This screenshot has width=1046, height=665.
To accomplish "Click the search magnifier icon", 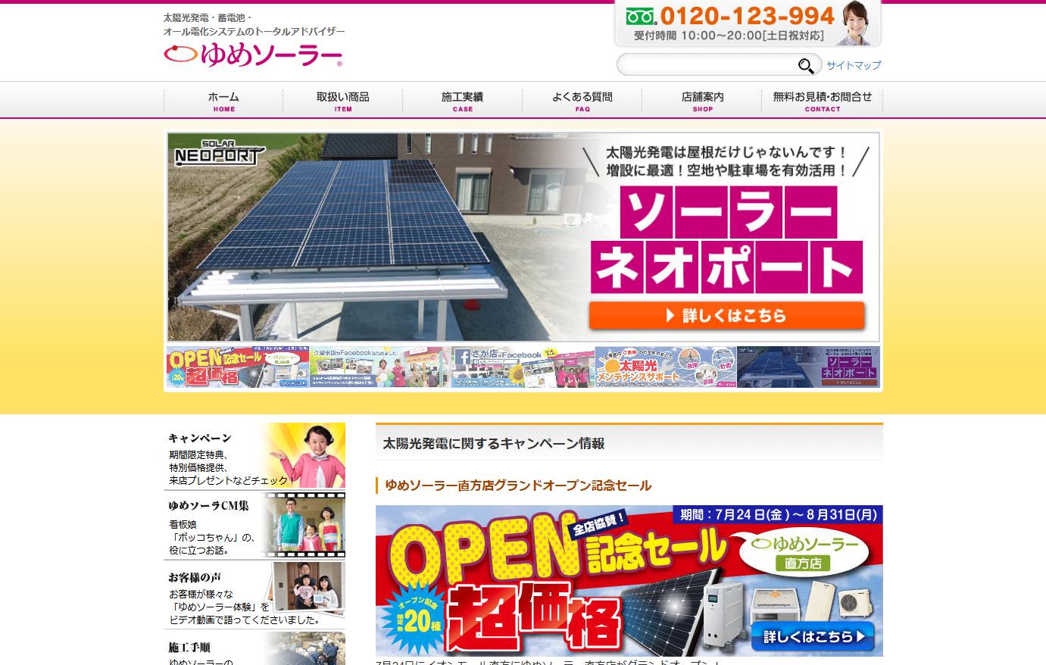I will [x=807, y=66].
